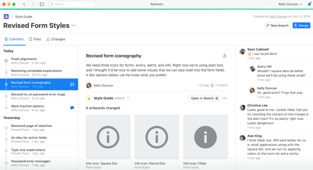Select the More Inactive options commit
The height and width of the screenshot is (170, 313).
click(x=39, y=108)
